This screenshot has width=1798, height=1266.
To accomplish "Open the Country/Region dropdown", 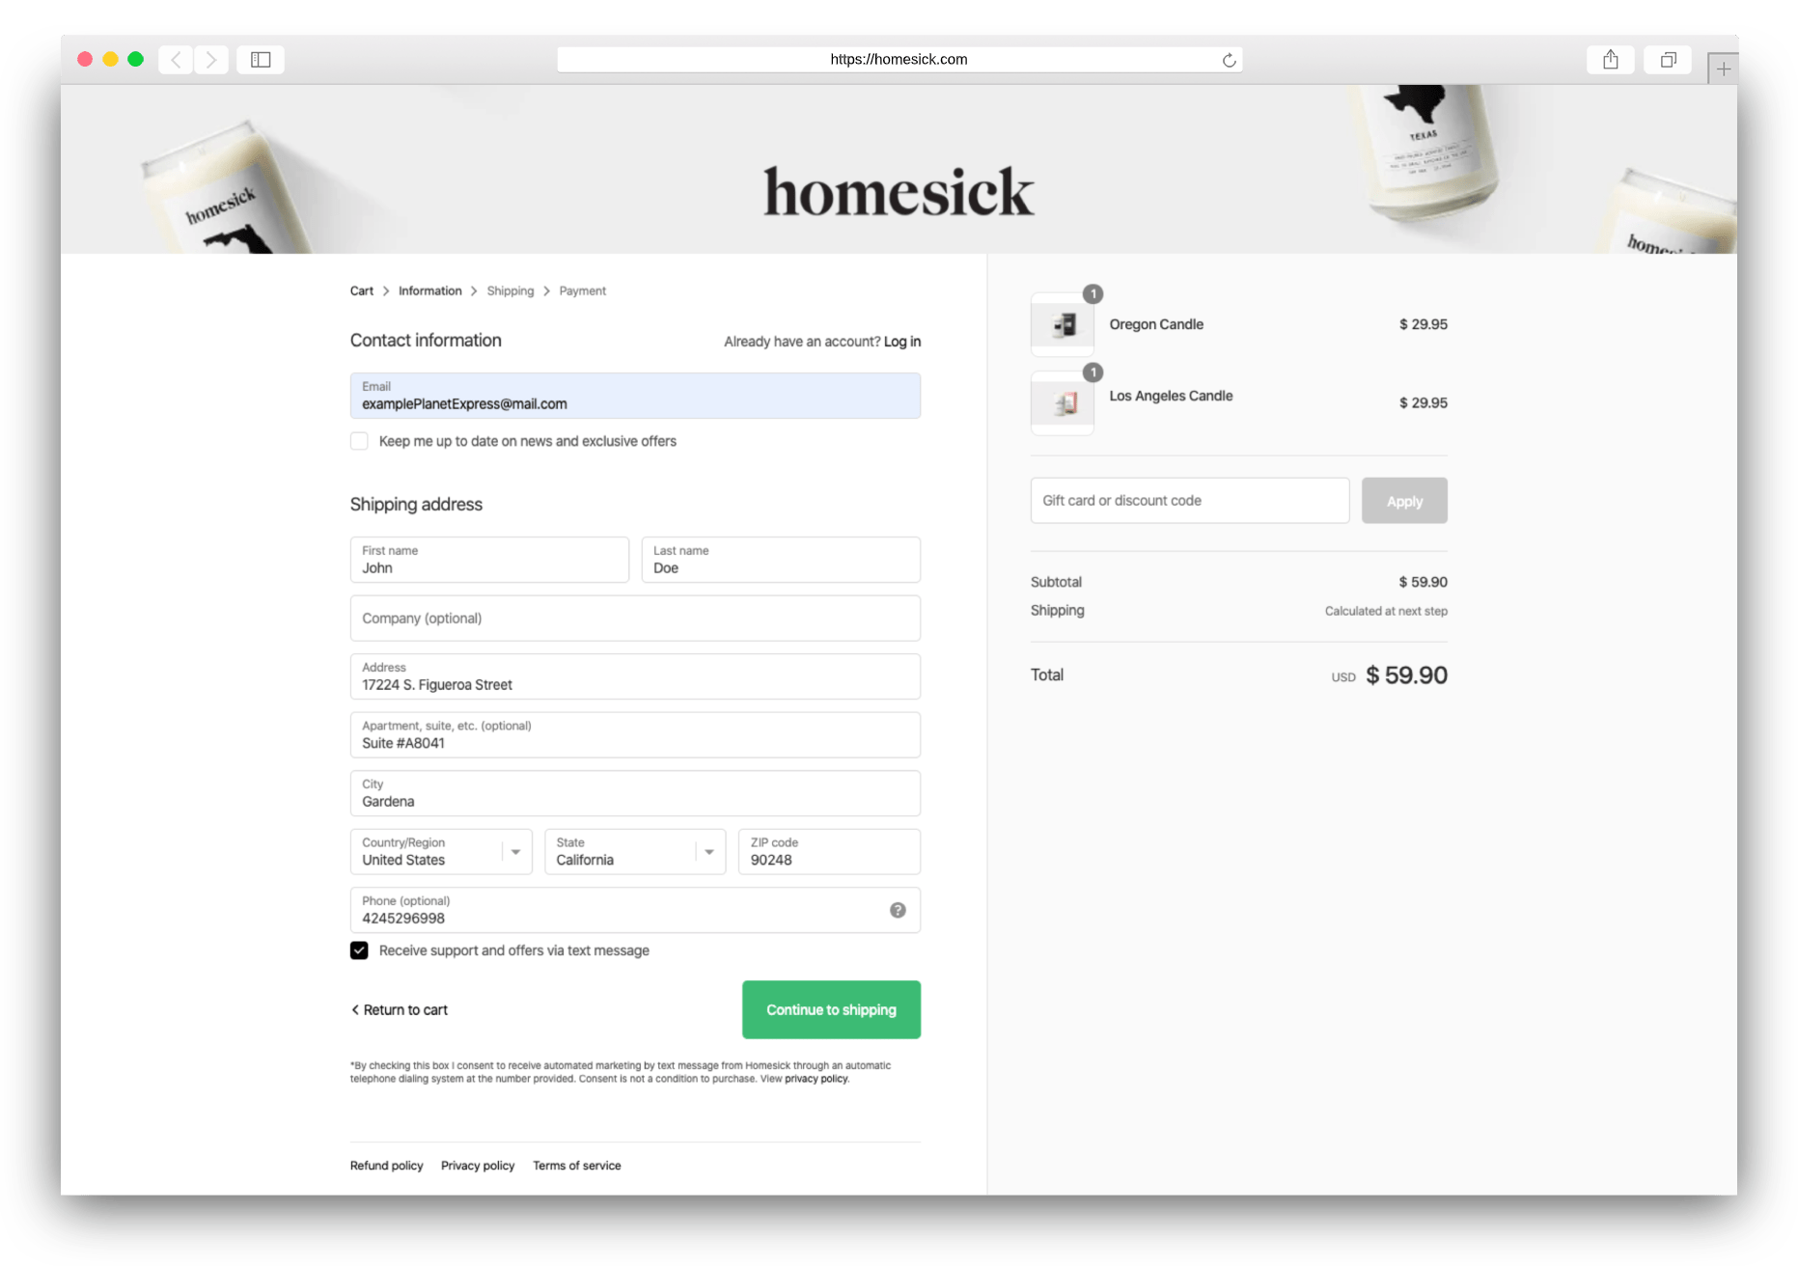I will pos(441,852).
